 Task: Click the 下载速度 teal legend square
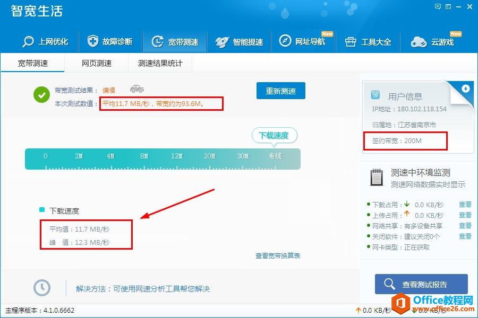(x=42, y=210)
